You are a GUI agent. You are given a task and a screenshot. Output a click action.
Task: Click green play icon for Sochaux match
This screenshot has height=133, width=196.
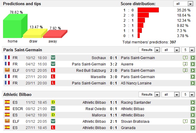[192, 58]
